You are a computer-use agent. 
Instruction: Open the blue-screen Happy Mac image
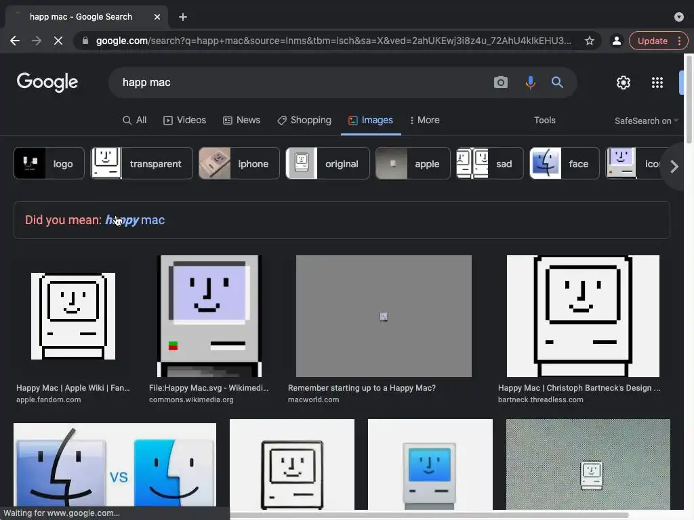(x=430, y=464)
